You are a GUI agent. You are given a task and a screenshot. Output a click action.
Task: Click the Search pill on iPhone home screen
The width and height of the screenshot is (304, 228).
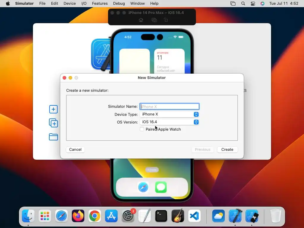pos(152,170)
